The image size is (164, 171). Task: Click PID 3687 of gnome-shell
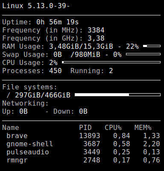point(92,144)
